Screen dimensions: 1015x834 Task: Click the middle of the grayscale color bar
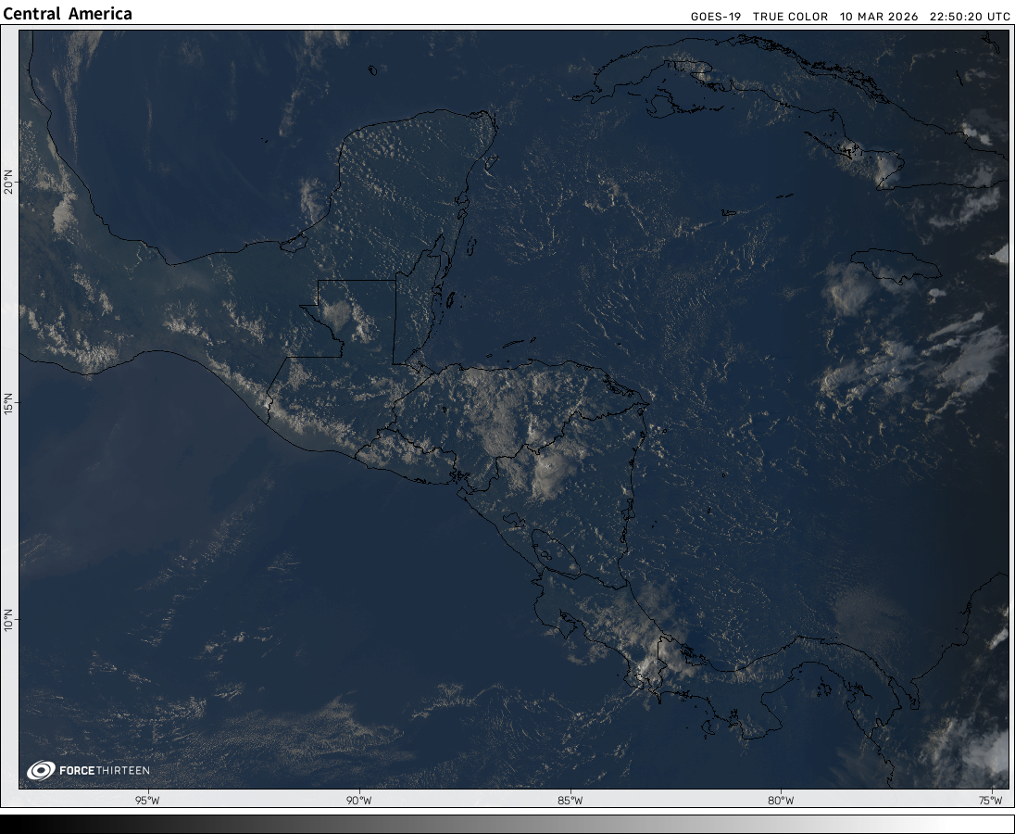click(x=507, y=824)
